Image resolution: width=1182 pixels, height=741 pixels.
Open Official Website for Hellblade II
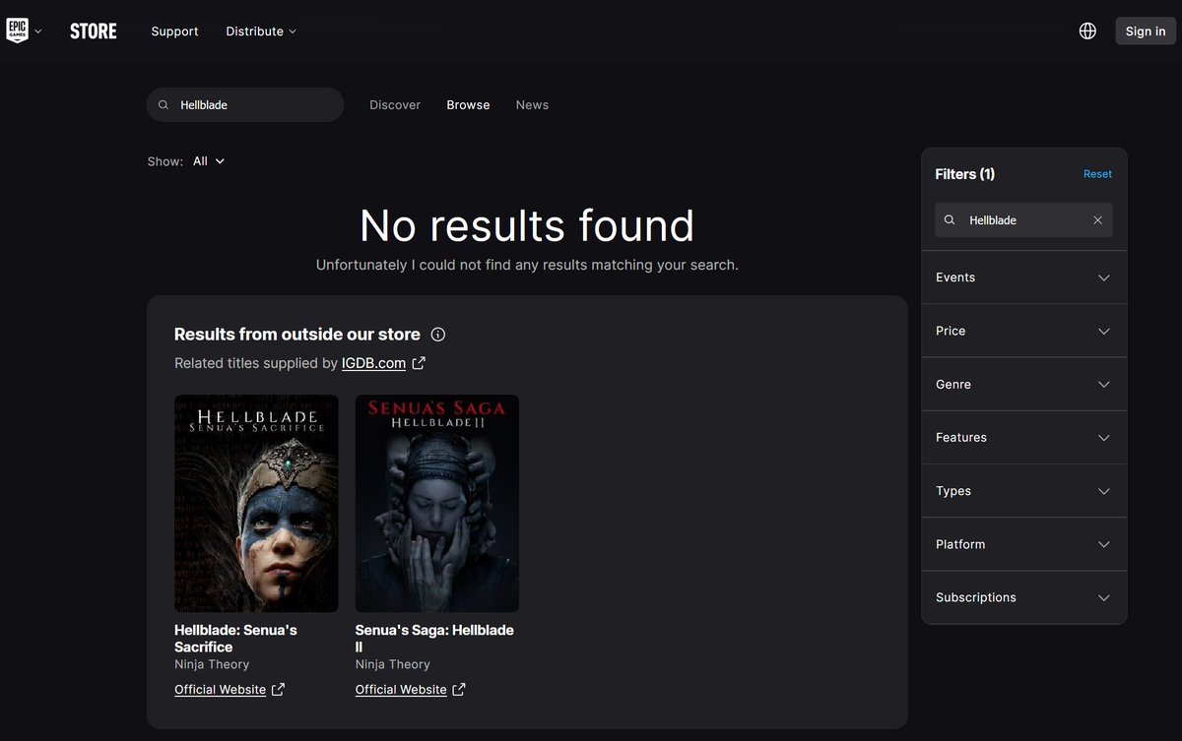[401, 690]
